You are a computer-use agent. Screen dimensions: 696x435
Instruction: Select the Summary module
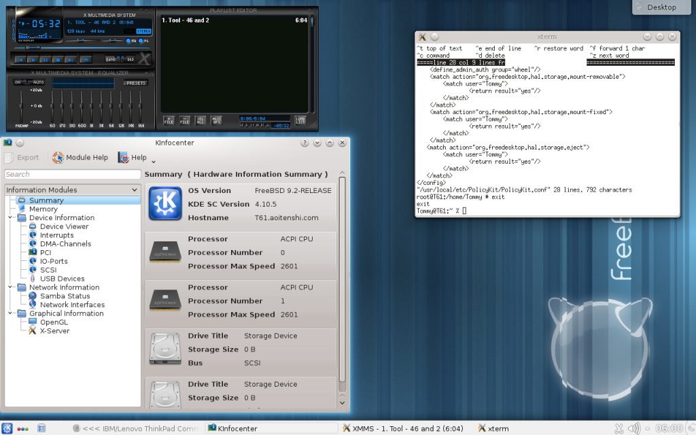(x=46, y=201)
